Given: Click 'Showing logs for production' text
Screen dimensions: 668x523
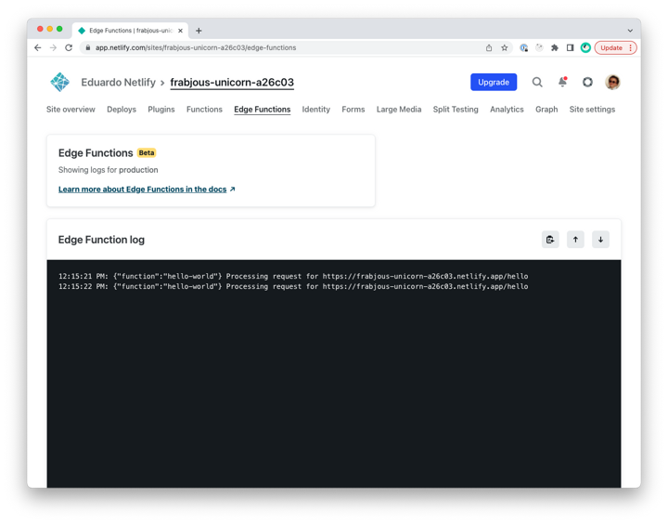Looking at the screenshot, I should [x=109, y=170].
